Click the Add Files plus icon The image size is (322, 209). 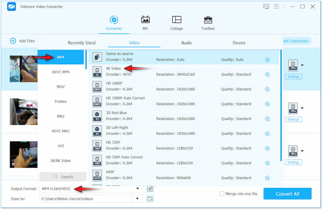click(13, 41)
